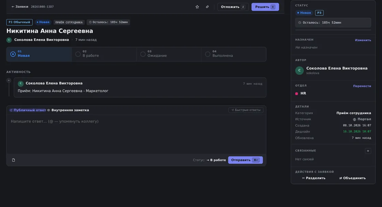Resolve the ticket with Решить

click(x=265, y=7)
